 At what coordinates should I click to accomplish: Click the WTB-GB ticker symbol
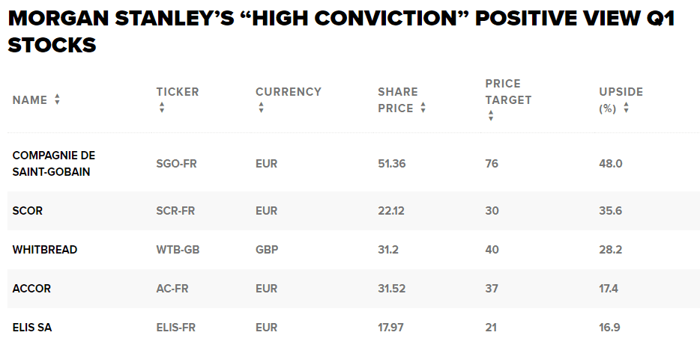click(x=178, y=250)
